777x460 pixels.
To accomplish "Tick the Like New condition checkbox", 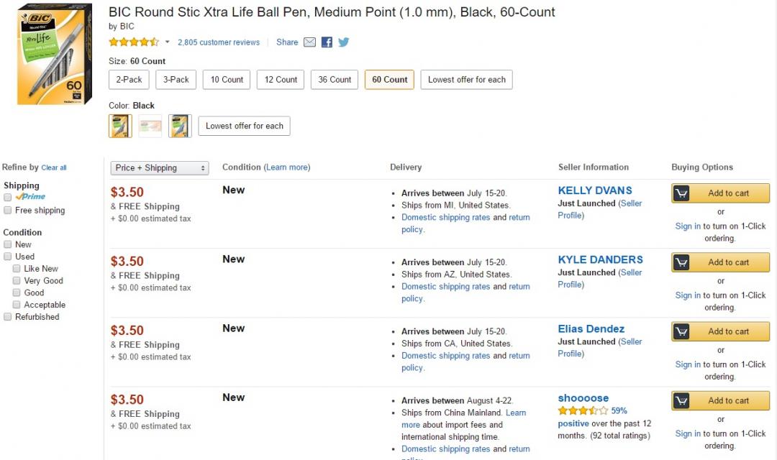I will coord(17,269).
